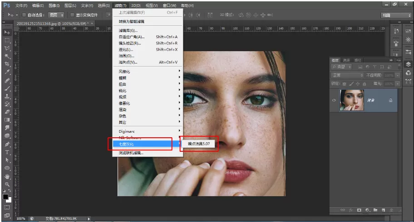
Task: Select the Move tool in toolbox
Action: pyautogui.click(x=7, y=32)
